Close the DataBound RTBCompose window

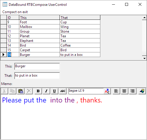pos(140,4)
